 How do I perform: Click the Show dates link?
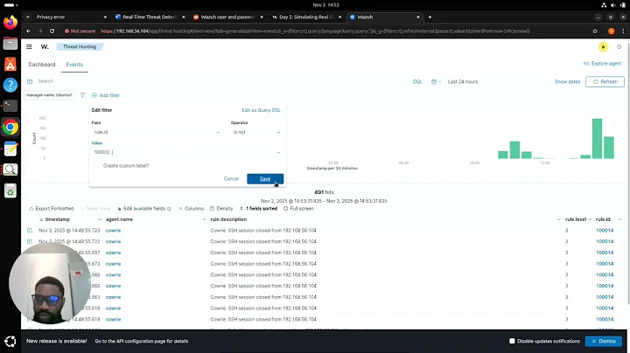(567, 82)
